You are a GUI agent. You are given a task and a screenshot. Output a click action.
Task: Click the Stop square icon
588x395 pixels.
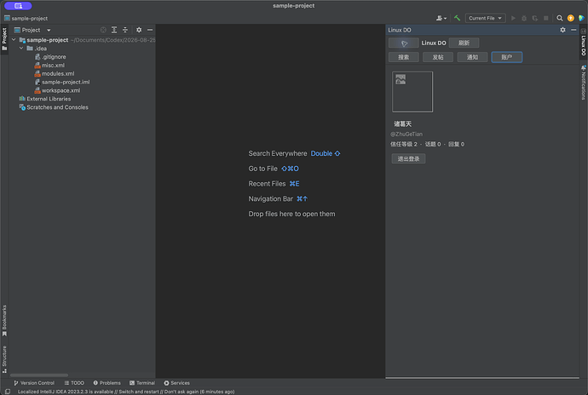pyautogui.click(x=546, y=18)
